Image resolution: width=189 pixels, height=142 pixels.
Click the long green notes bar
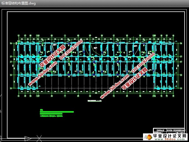click(x=57, y=112)
